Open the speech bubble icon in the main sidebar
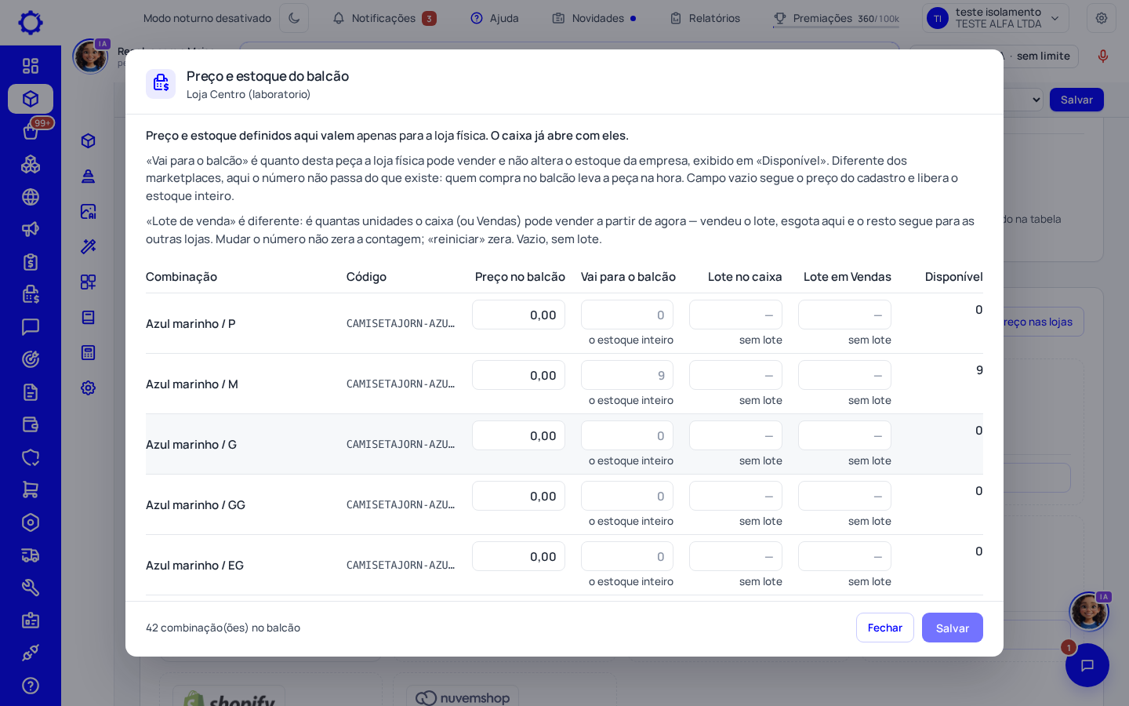 coord(31,326)
